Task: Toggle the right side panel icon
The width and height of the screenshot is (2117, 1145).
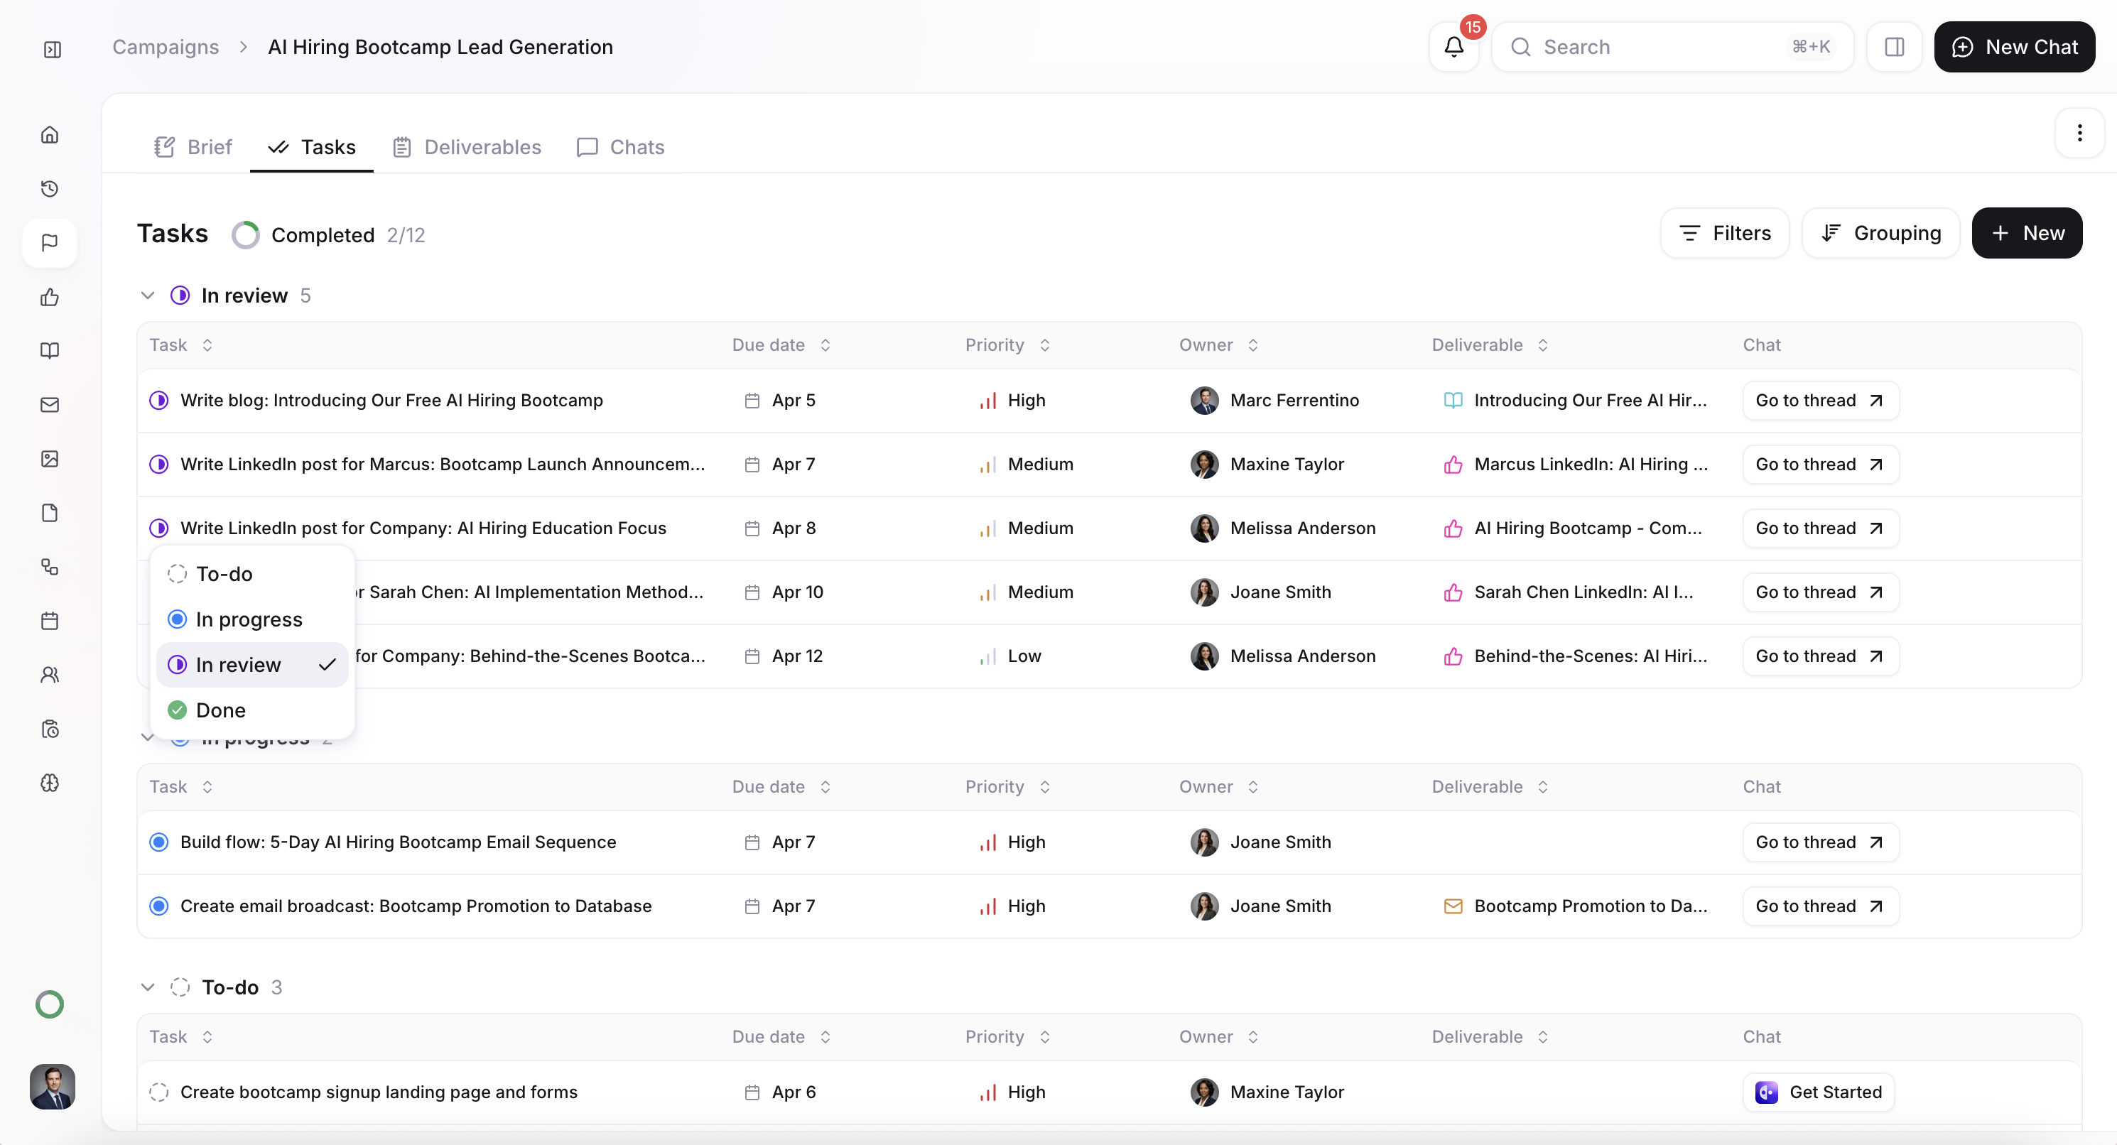Action: click(1894, 47)
